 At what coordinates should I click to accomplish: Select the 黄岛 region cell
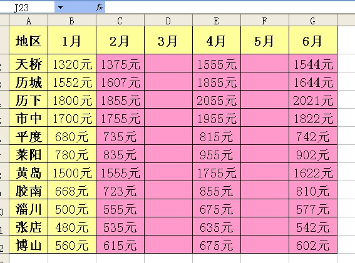click(29, 172)
